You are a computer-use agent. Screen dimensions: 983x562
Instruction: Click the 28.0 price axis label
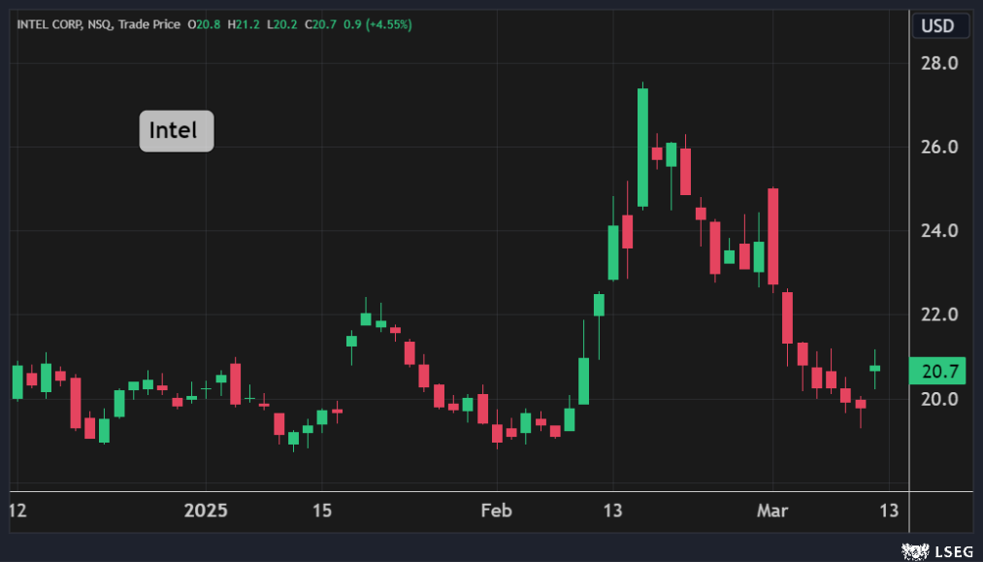[939, 63]
